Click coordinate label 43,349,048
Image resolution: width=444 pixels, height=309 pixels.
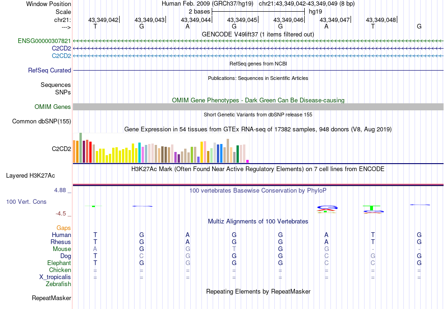[381, 20]
